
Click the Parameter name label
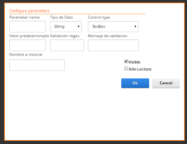[24, 17]
